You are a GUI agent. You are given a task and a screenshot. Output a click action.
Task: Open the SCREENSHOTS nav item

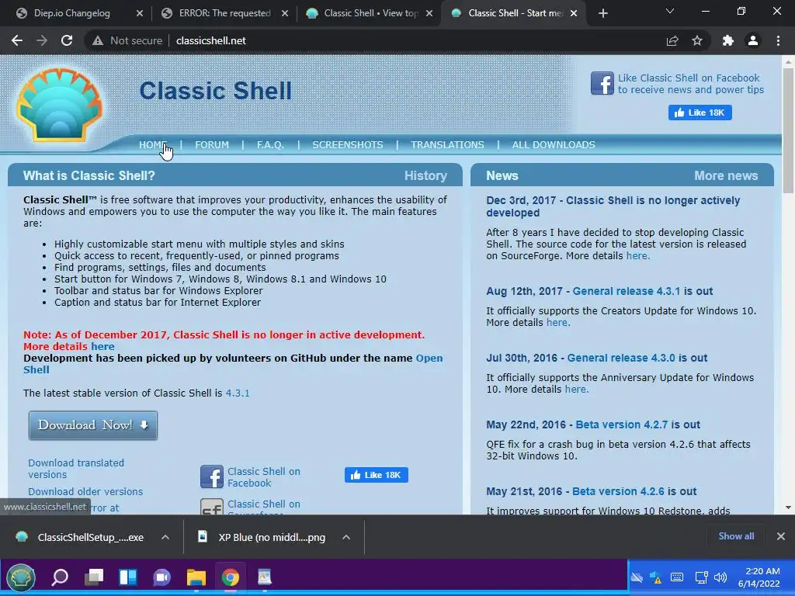[348, 145]
